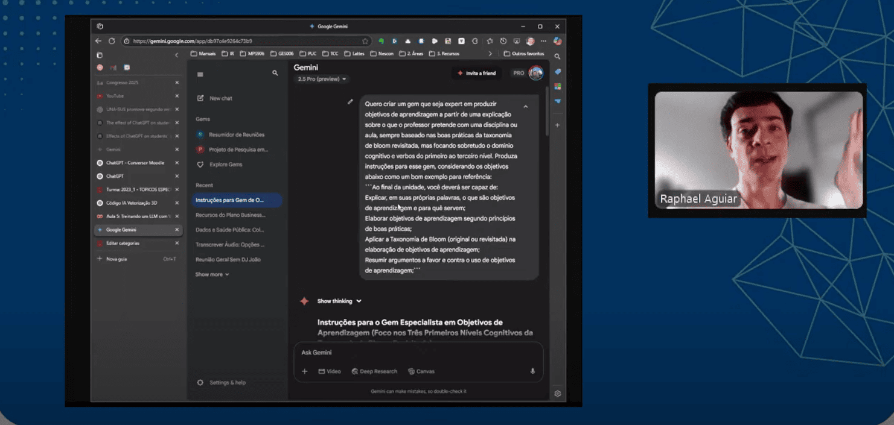Focus the Ask Gemini input field

click(x=418, y=353)
